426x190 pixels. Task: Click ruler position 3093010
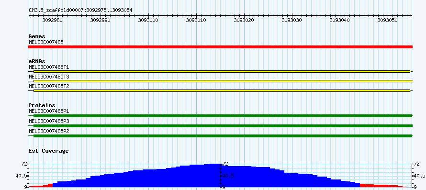[196, 20]
